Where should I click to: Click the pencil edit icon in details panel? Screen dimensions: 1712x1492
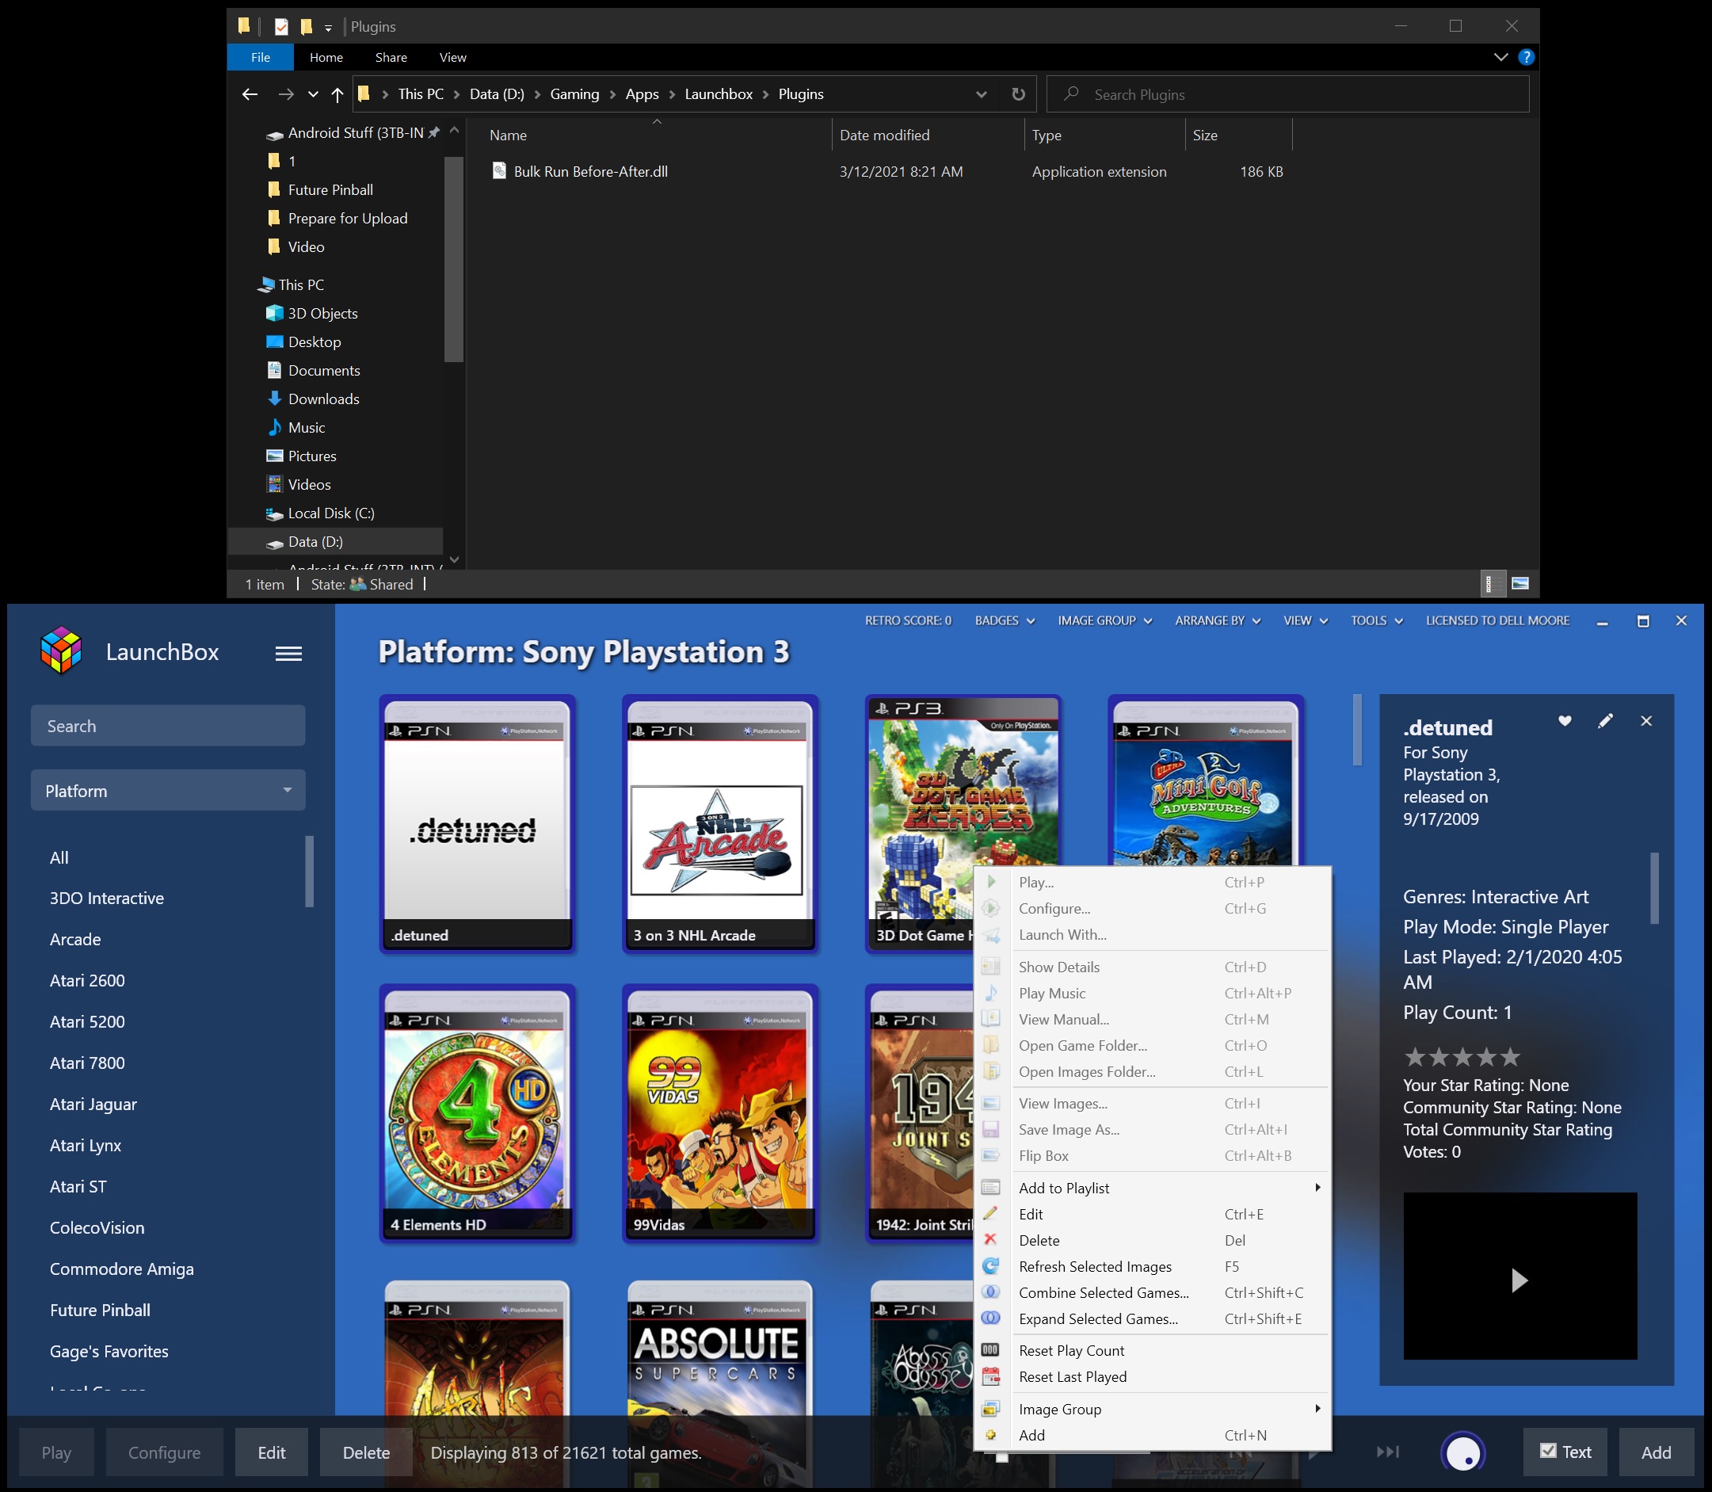pyautogui.click(x=1606, y=721)
